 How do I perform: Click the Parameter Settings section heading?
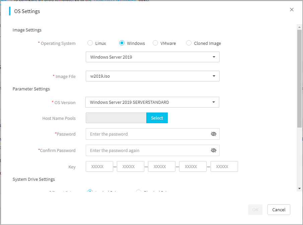31,89
